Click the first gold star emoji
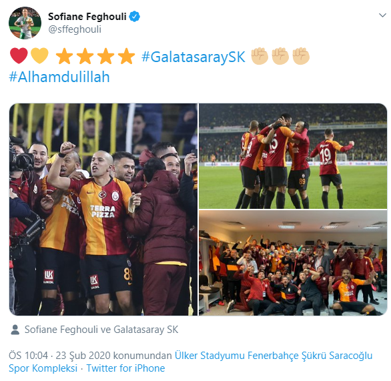Image resolution: width=391 pixels, height=381 pixels. click(x=64, y=56)
